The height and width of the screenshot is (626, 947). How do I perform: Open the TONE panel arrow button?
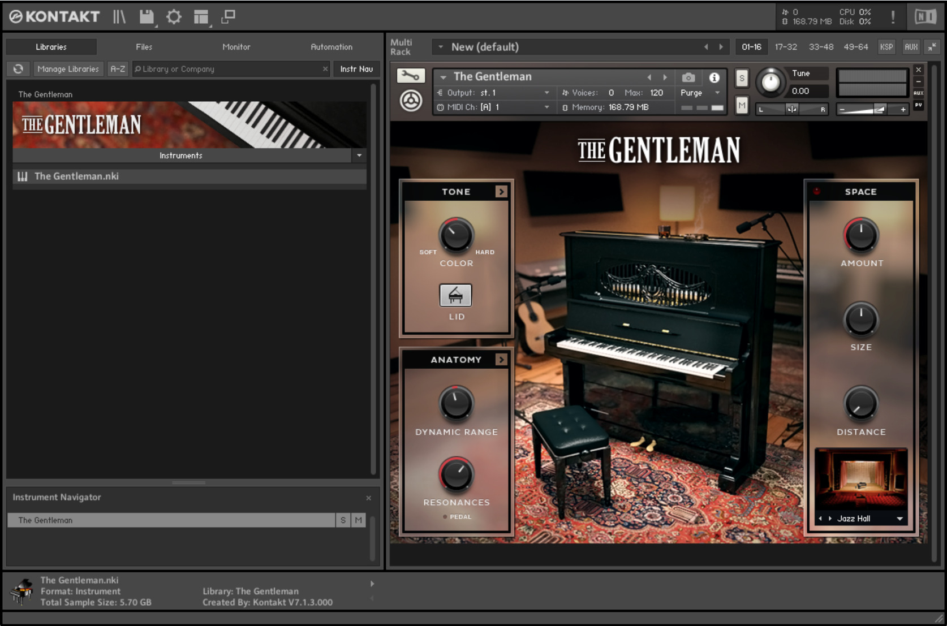click(501, 192)
